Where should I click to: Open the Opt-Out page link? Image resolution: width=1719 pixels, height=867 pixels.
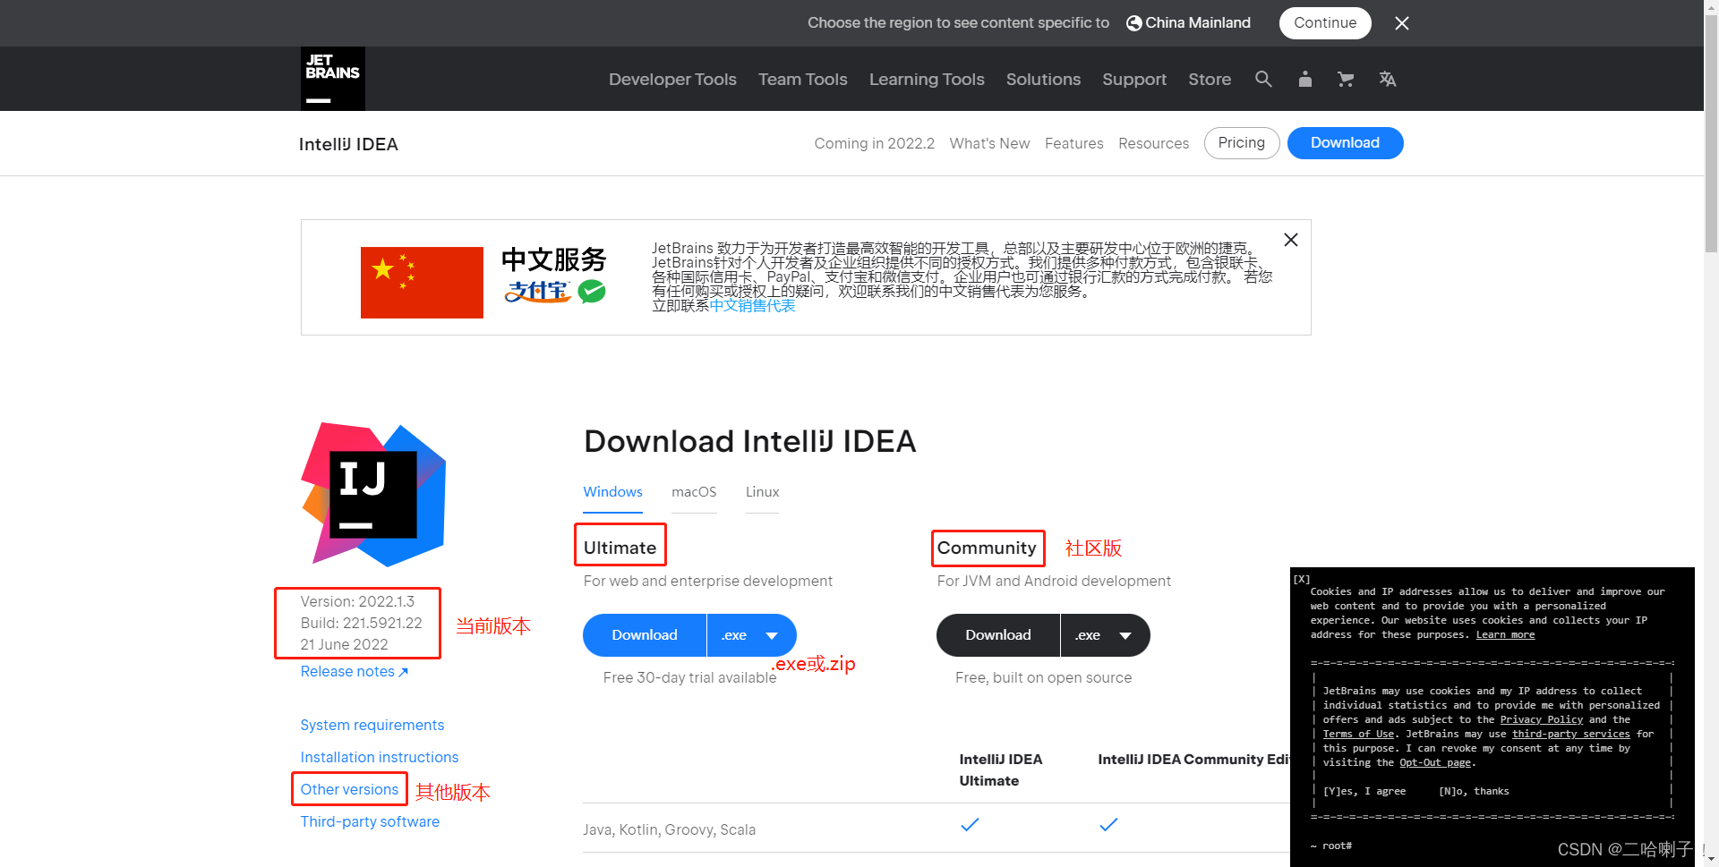tap(1435, 762)
